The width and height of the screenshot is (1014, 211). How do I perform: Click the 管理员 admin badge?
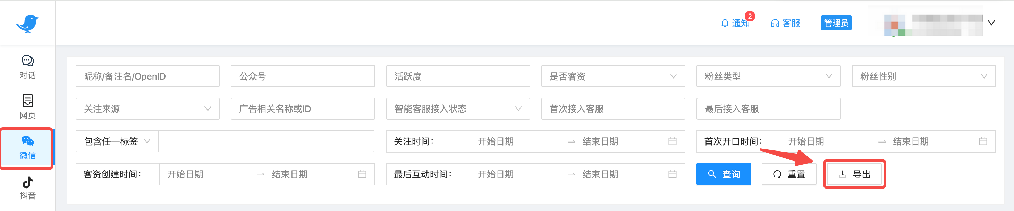tap(836, 23)
